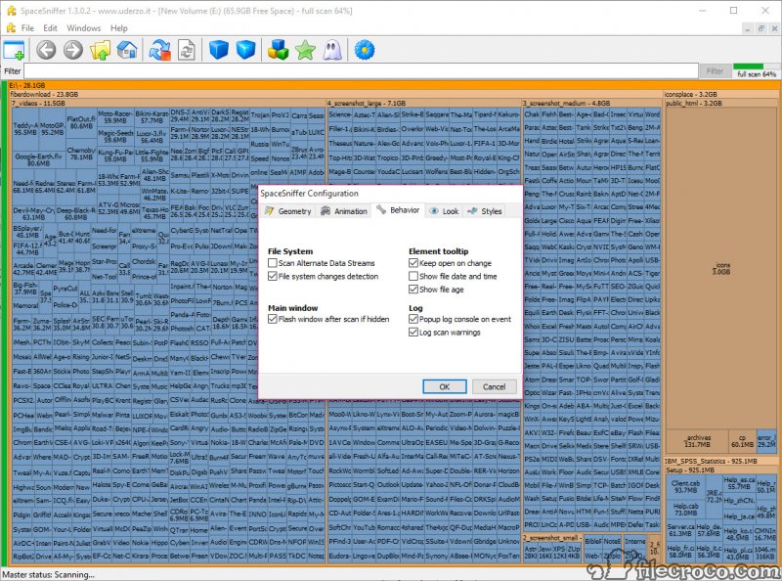
Task: Focus the Filter text field
Action: tap(361, 71)
